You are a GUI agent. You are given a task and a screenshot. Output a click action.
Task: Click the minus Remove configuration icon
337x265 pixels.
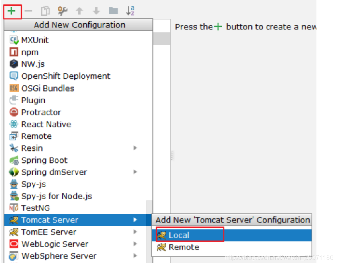point(28,11)
